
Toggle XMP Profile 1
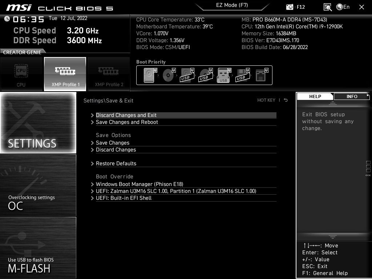65,74
